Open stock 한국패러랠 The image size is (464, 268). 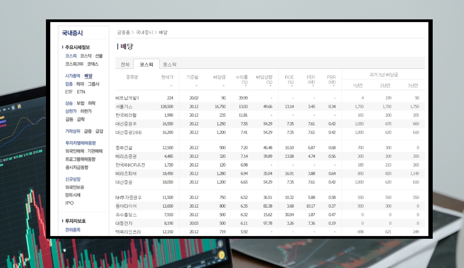126,115
